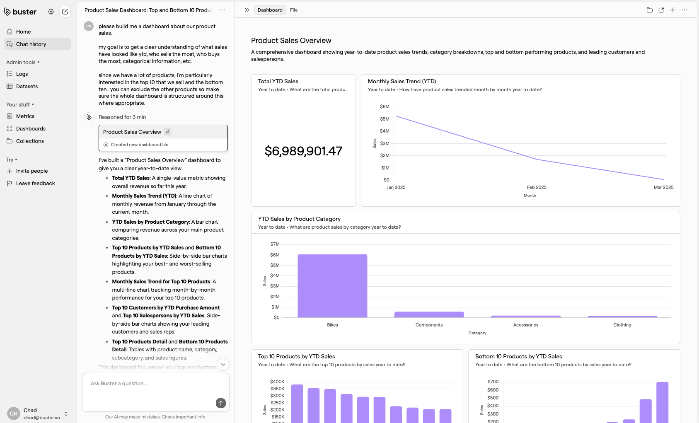Open Datasets in the sidebar

click(x=27, y=87)
